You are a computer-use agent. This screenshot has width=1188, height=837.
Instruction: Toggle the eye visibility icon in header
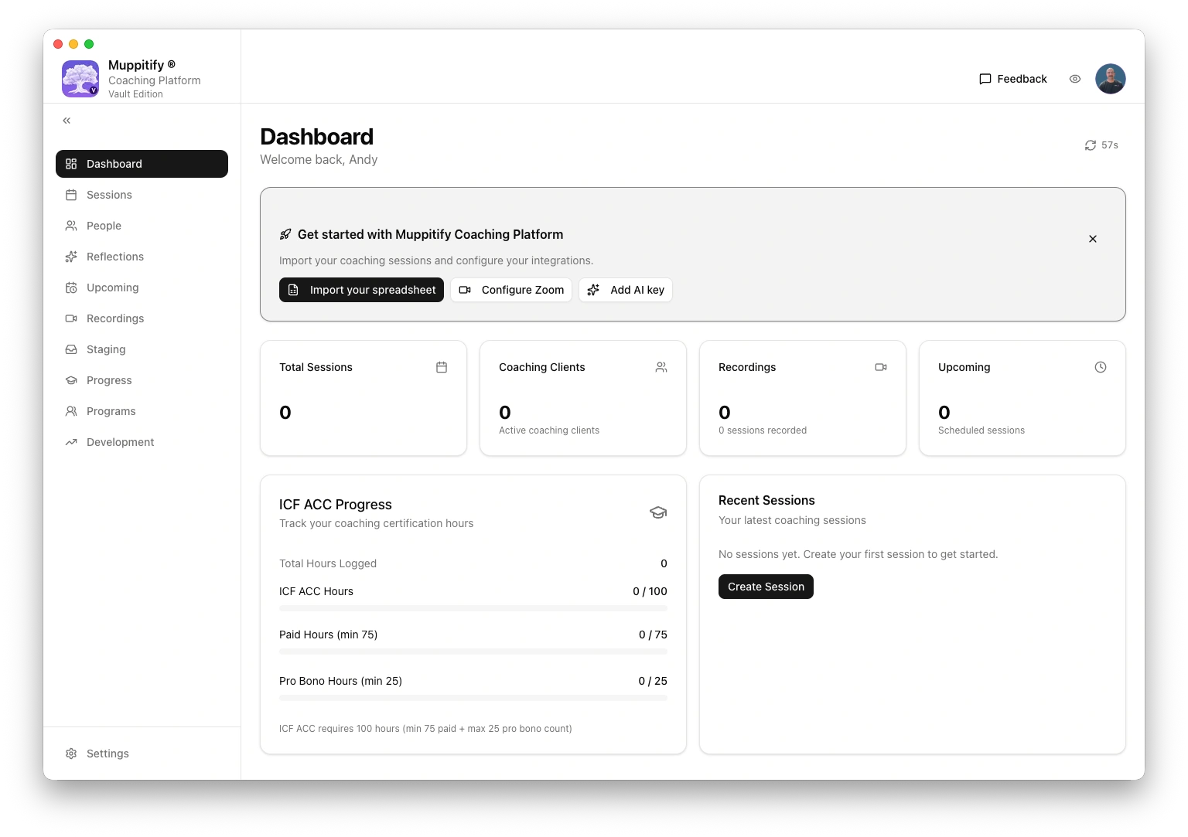[1074, 79]
